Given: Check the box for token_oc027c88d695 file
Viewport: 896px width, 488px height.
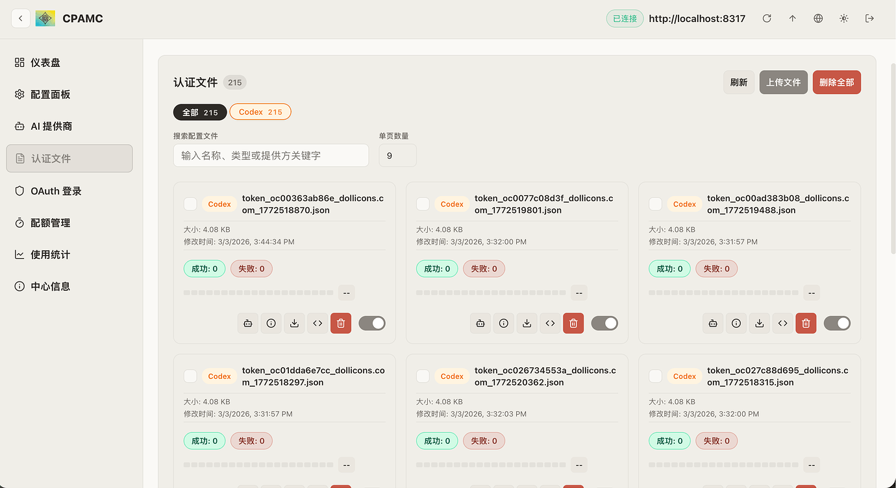Looking at the screenshot, I should point(655,376).
